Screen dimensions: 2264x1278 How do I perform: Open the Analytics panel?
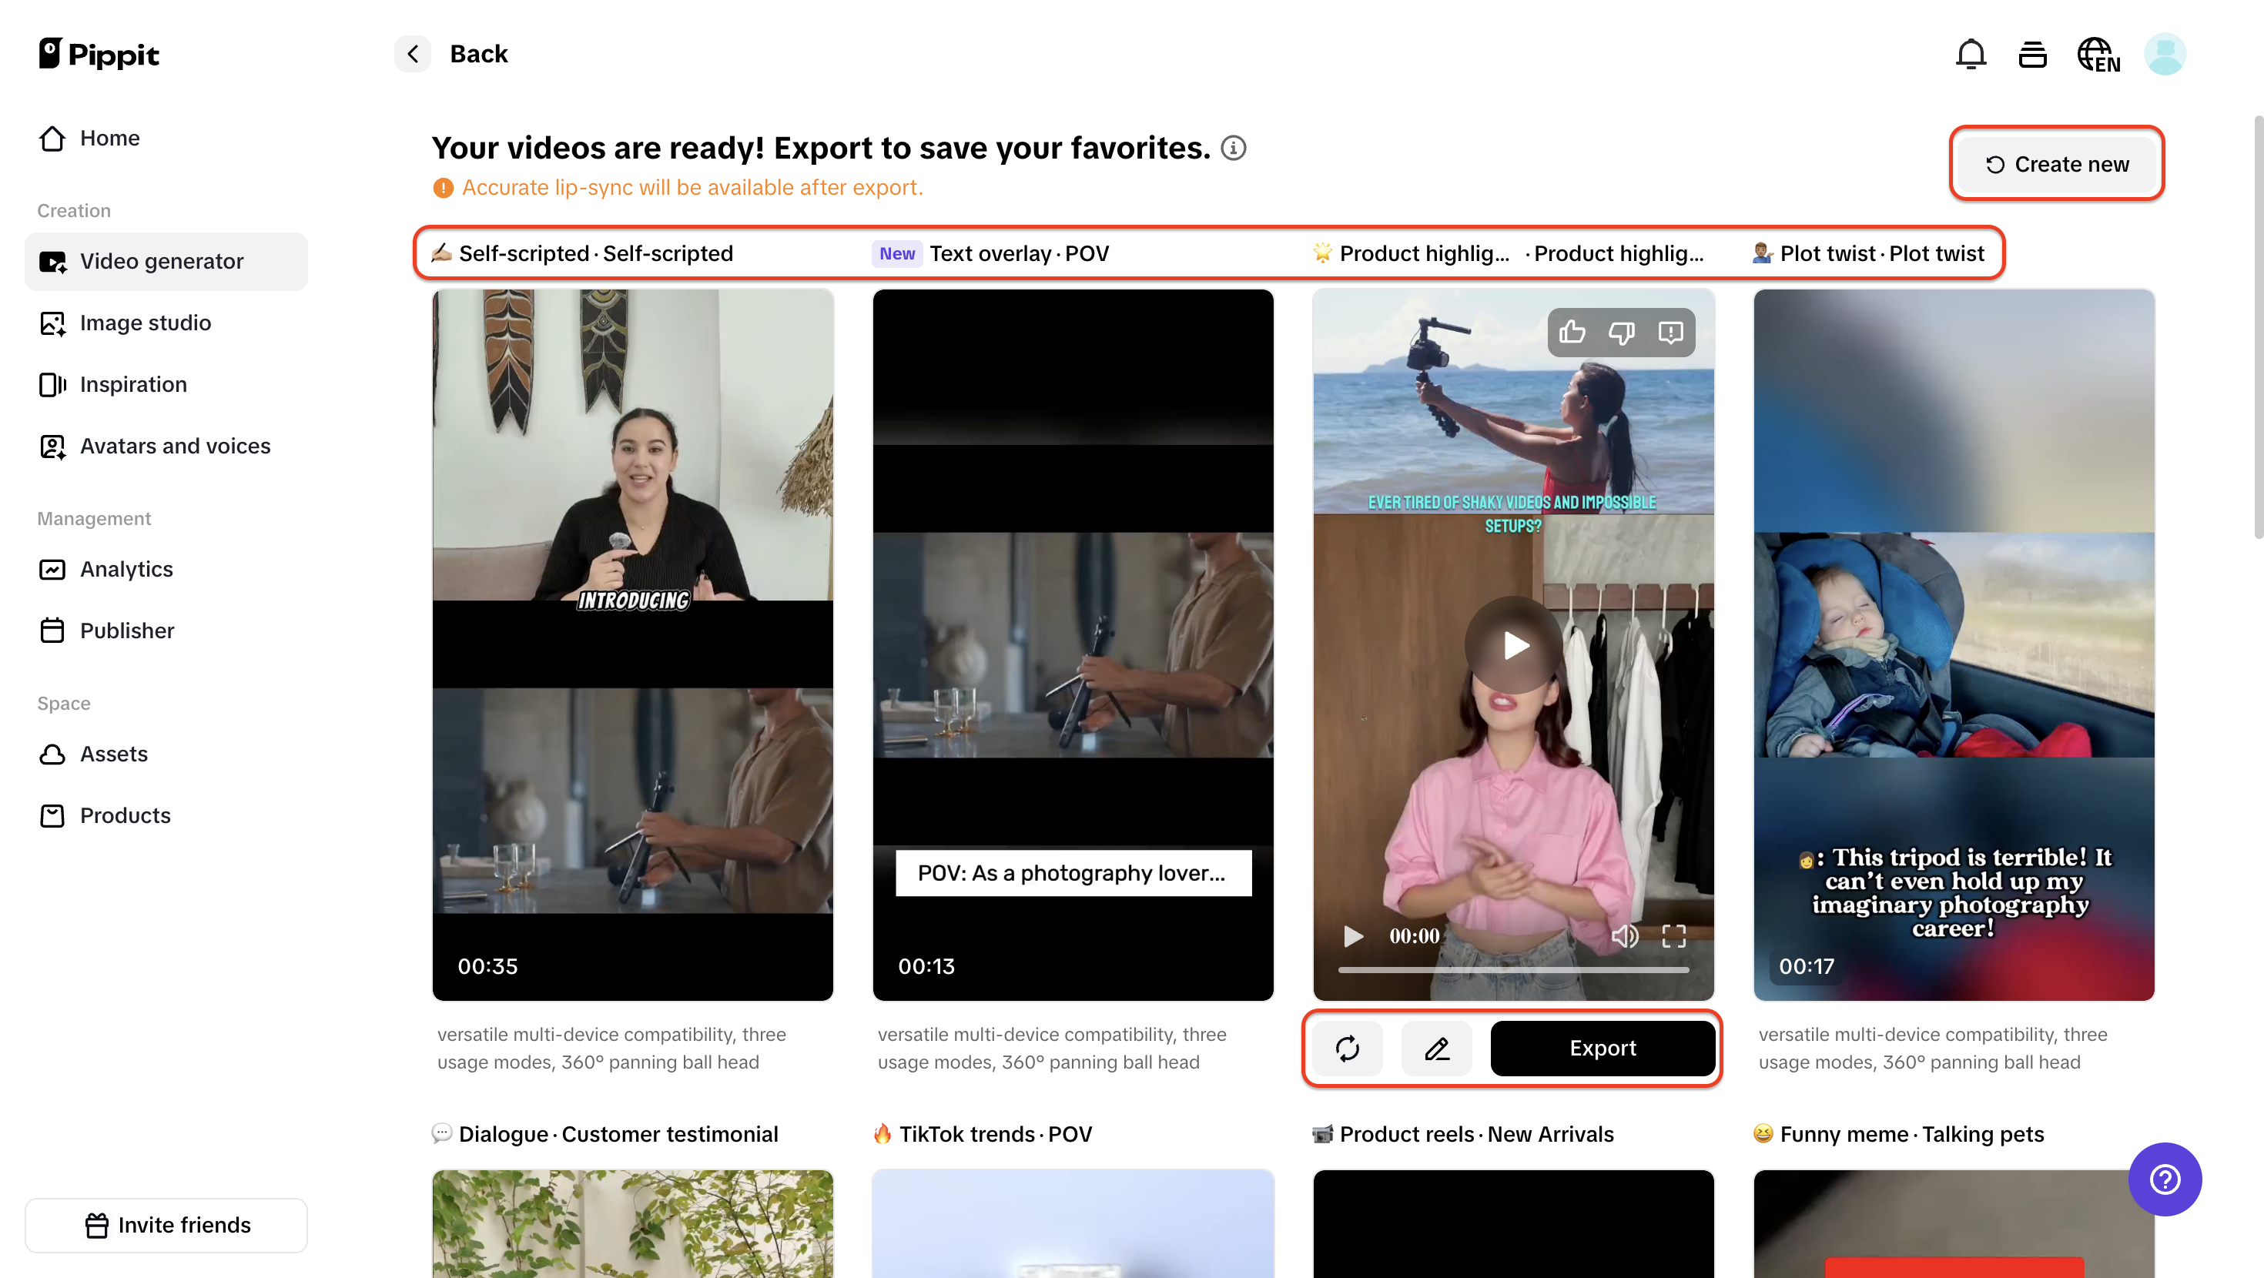(x=126, y=569)
